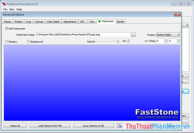Click the Y offset input field
Image resolution: width=194 pixels, height=133 pixels.
tap(173, 41)
